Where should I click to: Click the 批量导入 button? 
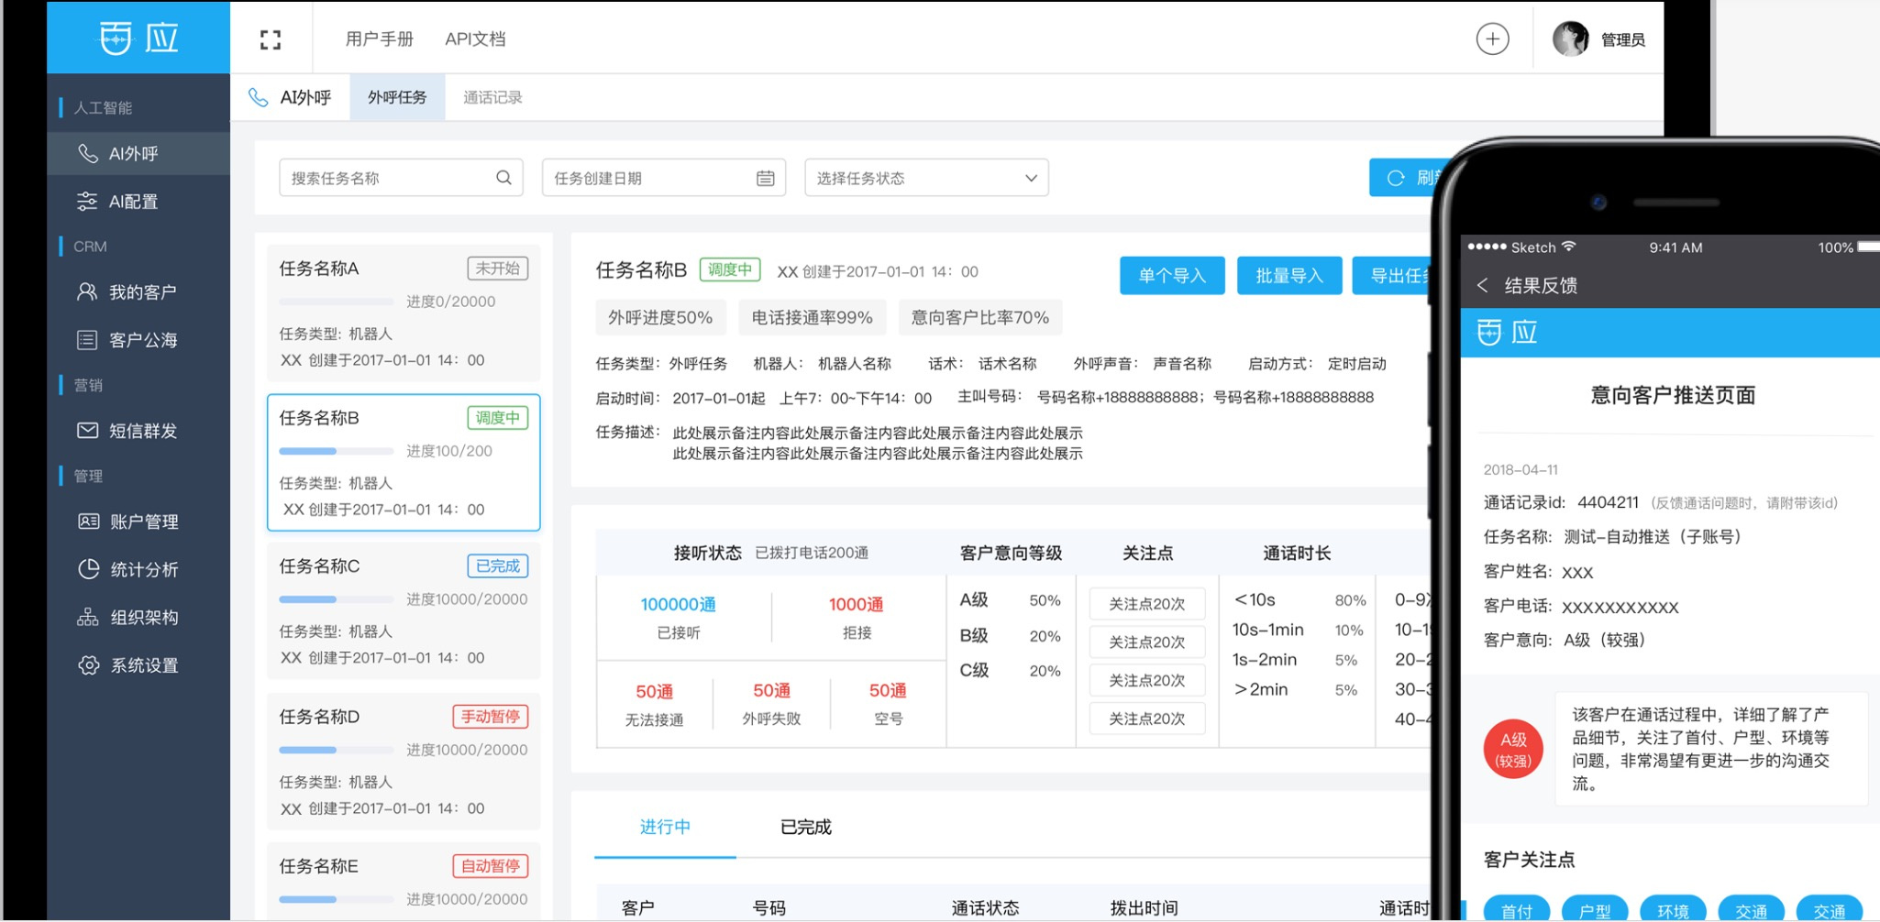click(x=1288, y=276)
